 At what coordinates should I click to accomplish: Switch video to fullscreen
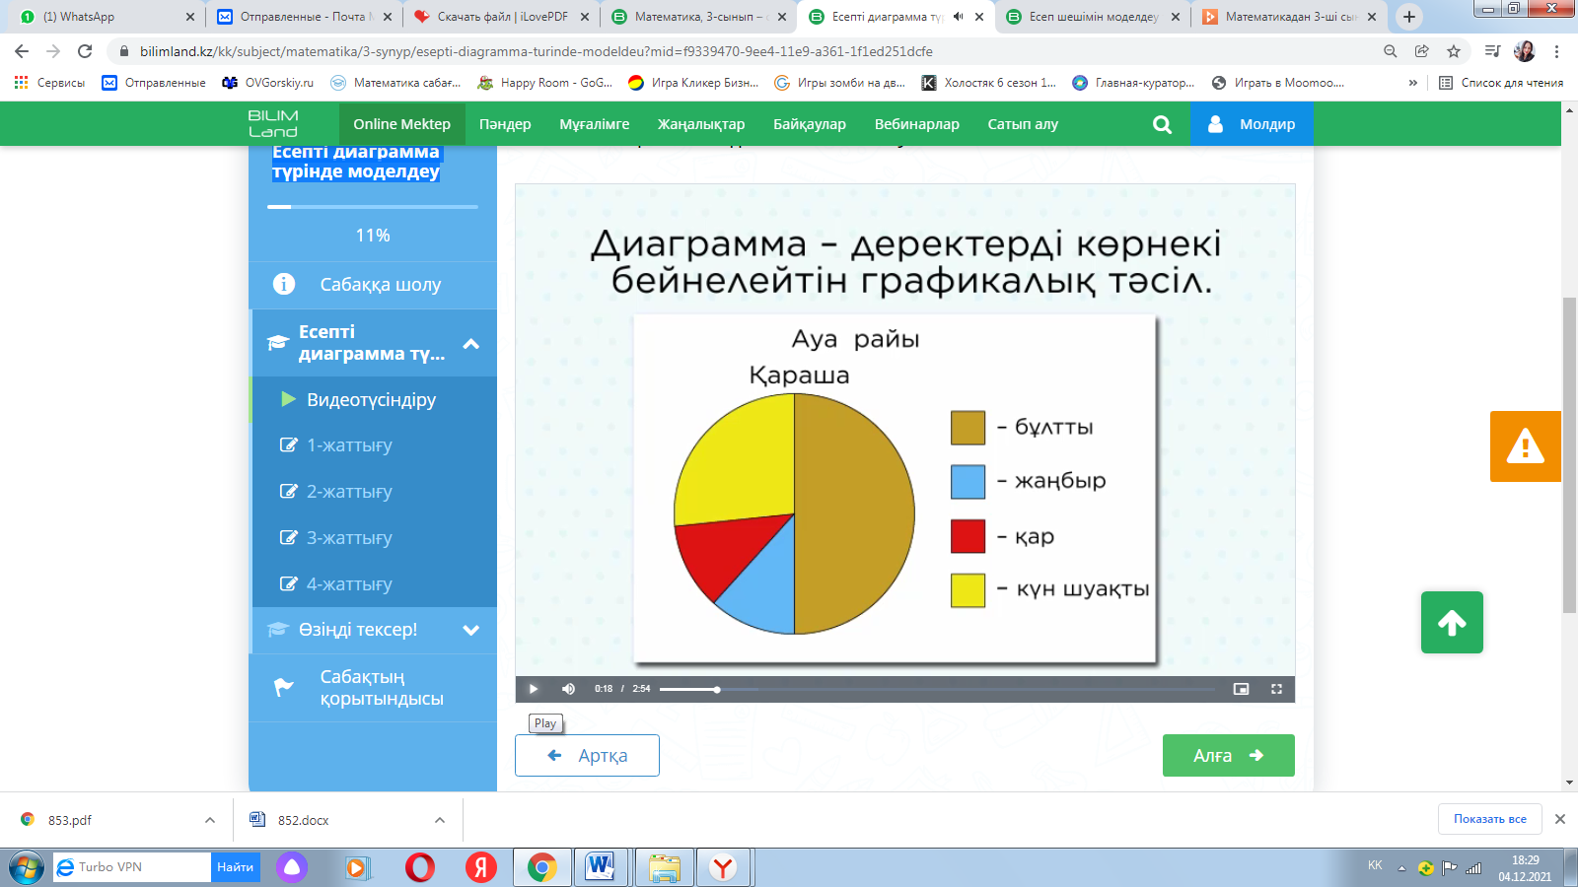pos(1276,689)
